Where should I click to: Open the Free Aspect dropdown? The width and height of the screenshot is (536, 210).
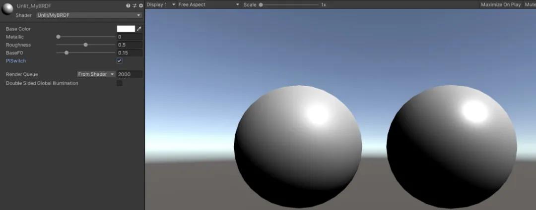point(208,5)
